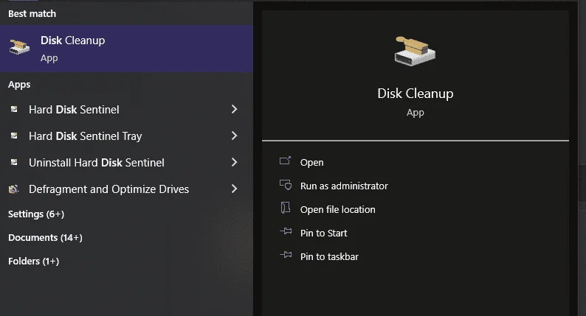The width and height of the screenshot is (586, 316).
Task: Show the Folders (1+) results
Action: [x=34, y=261]
